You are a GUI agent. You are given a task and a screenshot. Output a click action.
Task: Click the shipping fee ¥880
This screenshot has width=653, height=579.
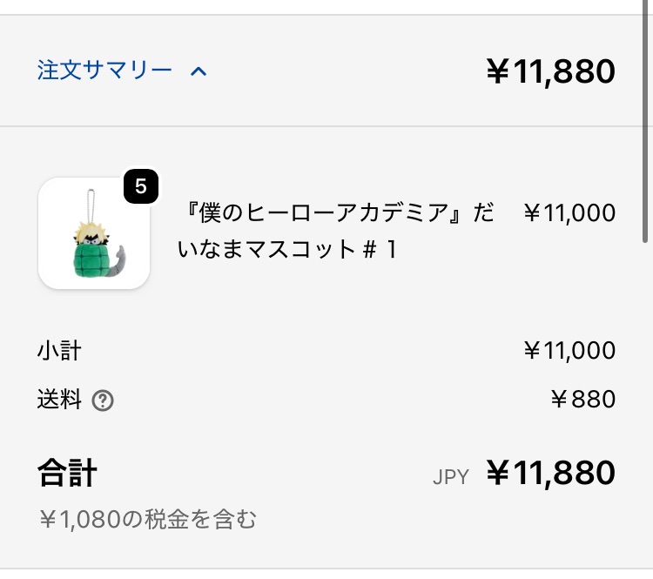583,400
